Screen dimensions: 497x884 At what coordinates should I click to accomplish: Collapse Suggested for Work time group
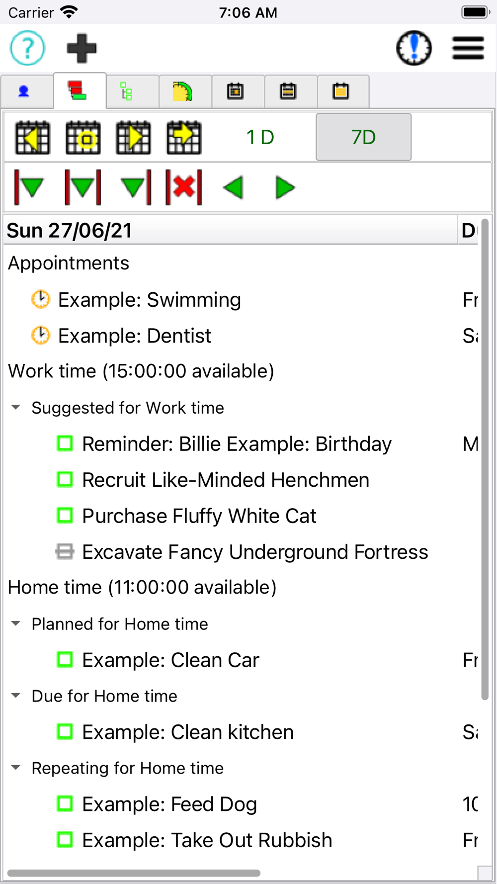[16, 408]
